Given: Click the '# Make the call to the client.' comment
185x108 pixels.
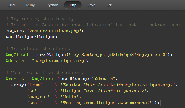Looking at the screenshot, I should [45, 73].
